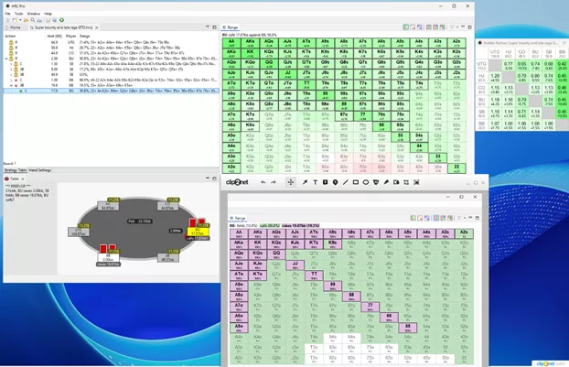Click the undo arrow in clip2net toolbar
The height and width of the screenshot is (367, 569).
pos(263,182)
